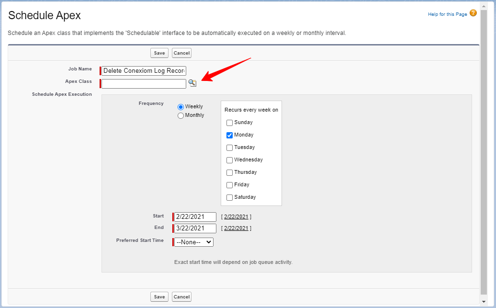Click the date link beside the End field

[x=237, y=228]
